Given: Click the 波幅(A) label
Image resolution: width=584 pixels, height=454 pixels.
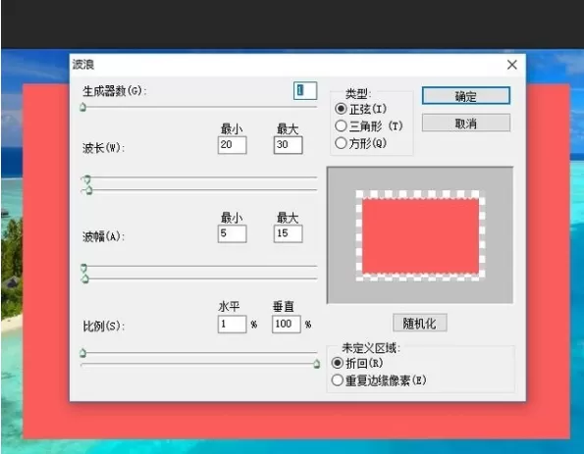Looking at the screenshot, I should pyautogui.click(x=103, y=236).
